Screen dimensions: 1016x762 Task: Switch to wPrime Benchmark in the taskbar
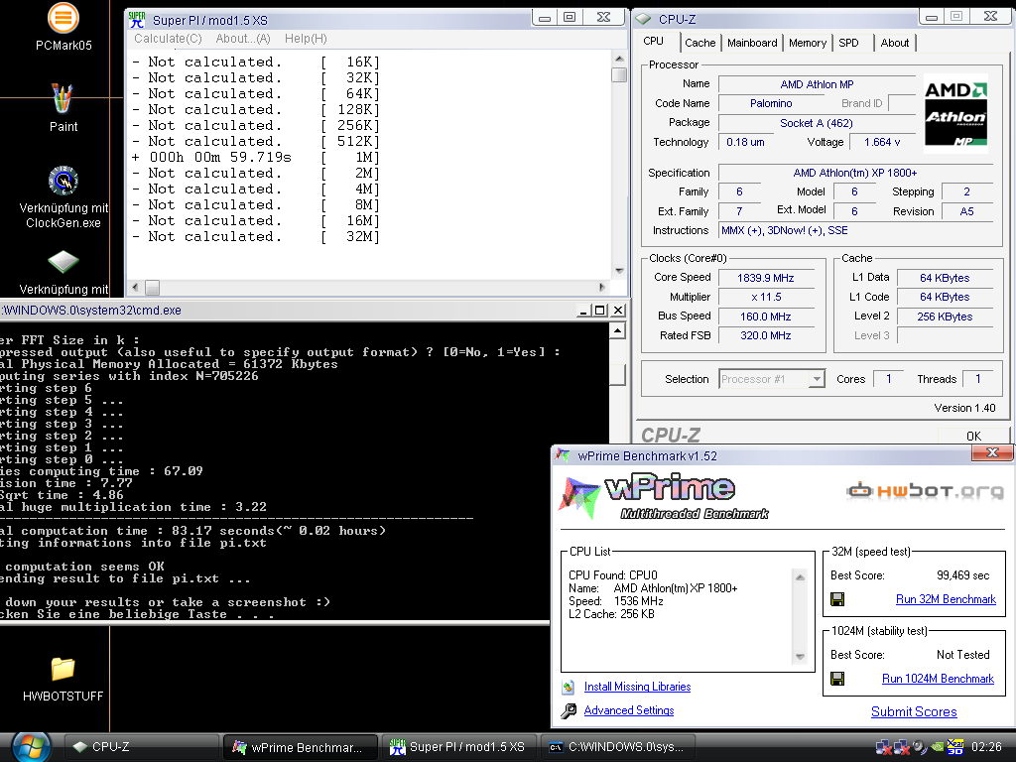pos(301,747)
